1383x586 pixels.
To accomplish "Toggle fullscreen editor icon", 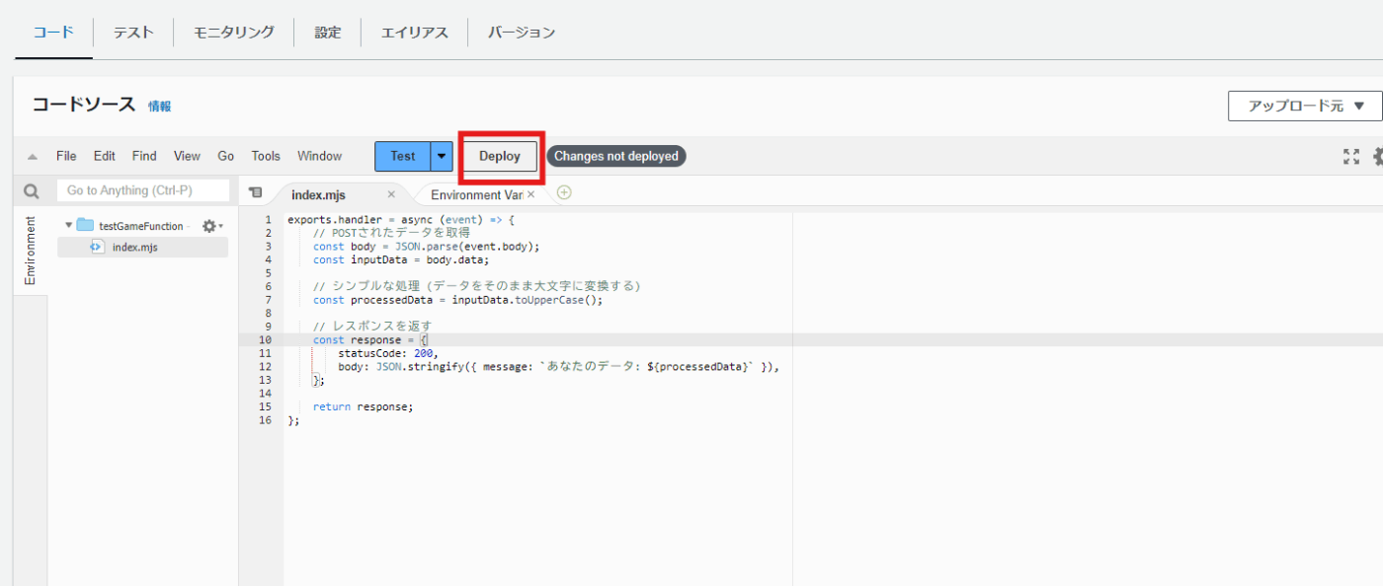I will coord(1351,156).
